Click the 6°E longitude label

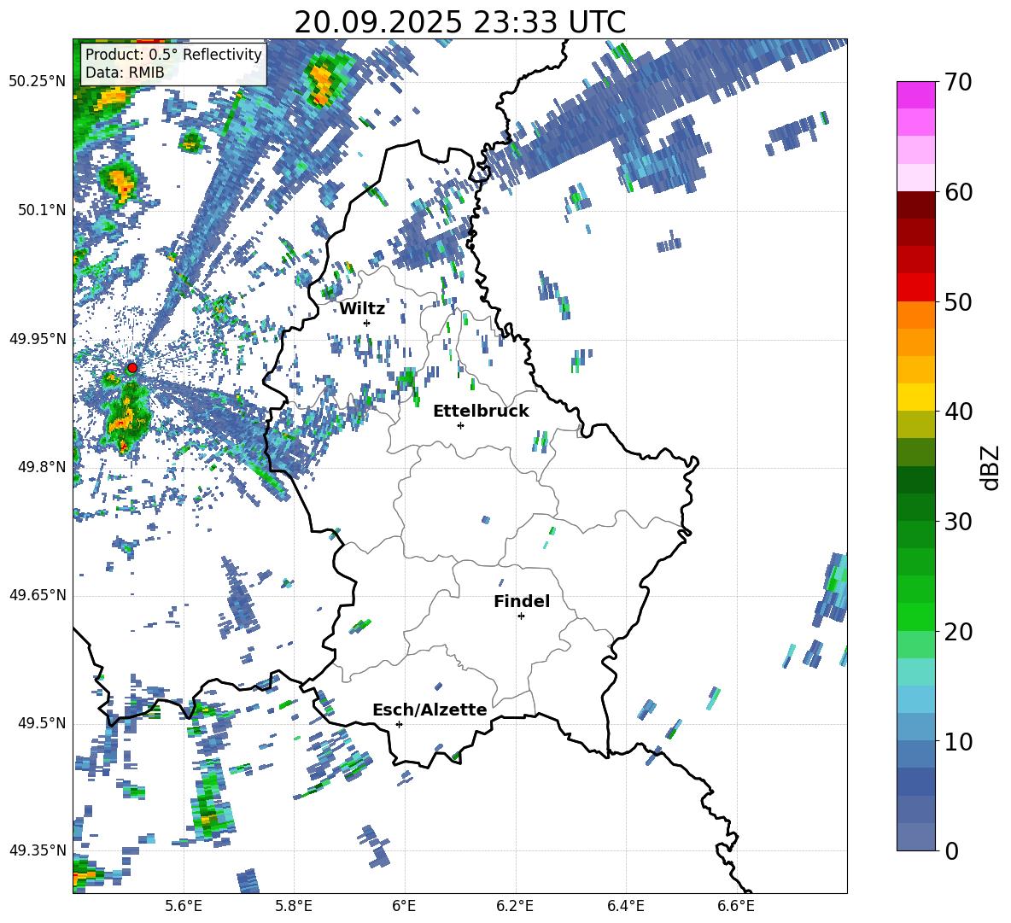point(404,907)
